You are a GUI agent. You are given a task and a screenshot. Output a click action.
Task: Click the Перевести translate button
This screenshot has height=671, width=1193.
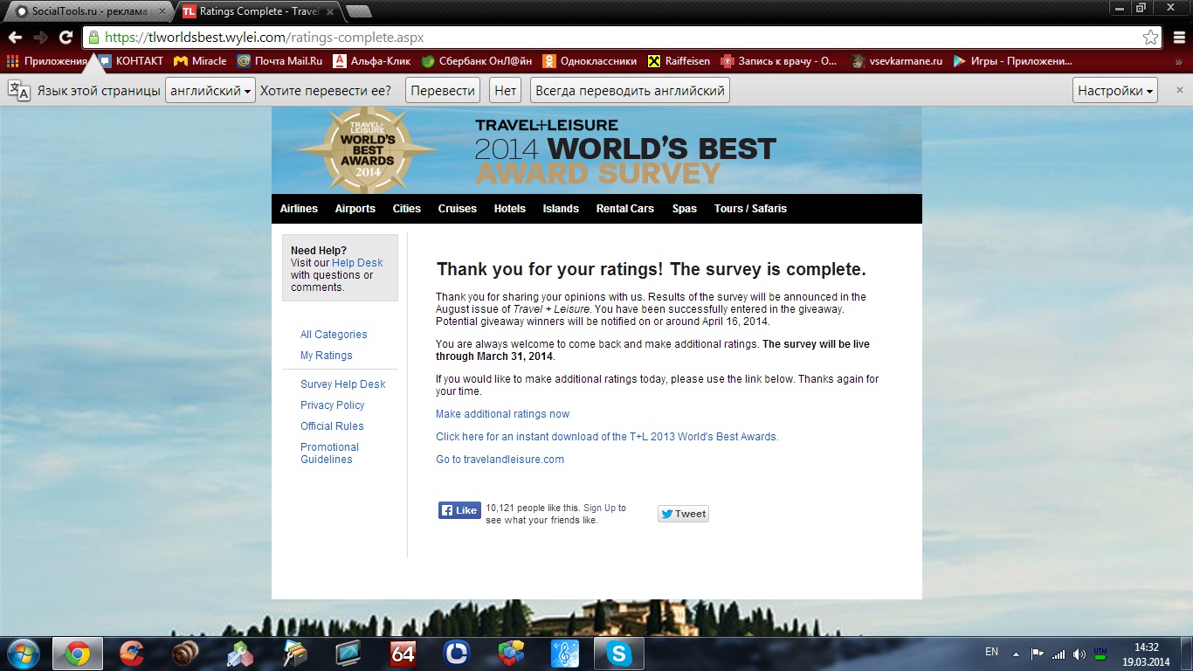click(x=443, y=90)
